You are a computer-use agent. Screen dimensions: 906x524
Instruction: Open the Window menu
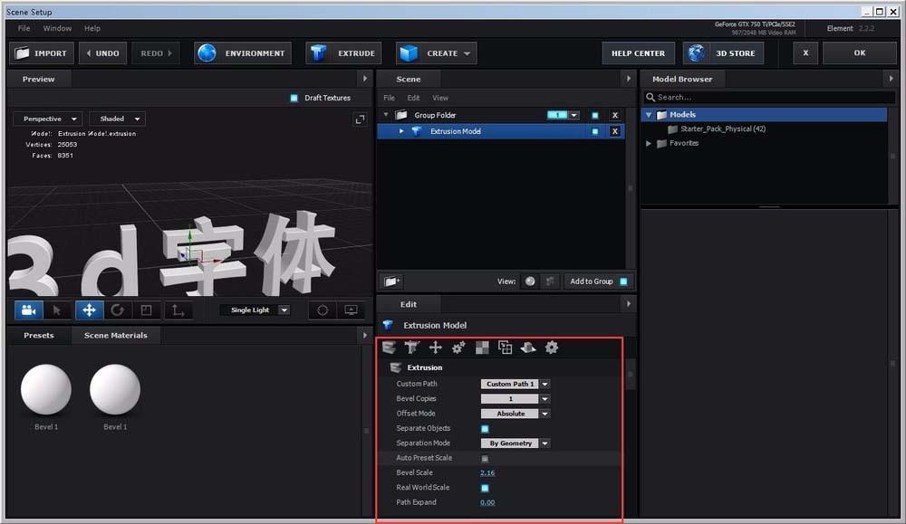pyautogui.click(x=57, y=28)
